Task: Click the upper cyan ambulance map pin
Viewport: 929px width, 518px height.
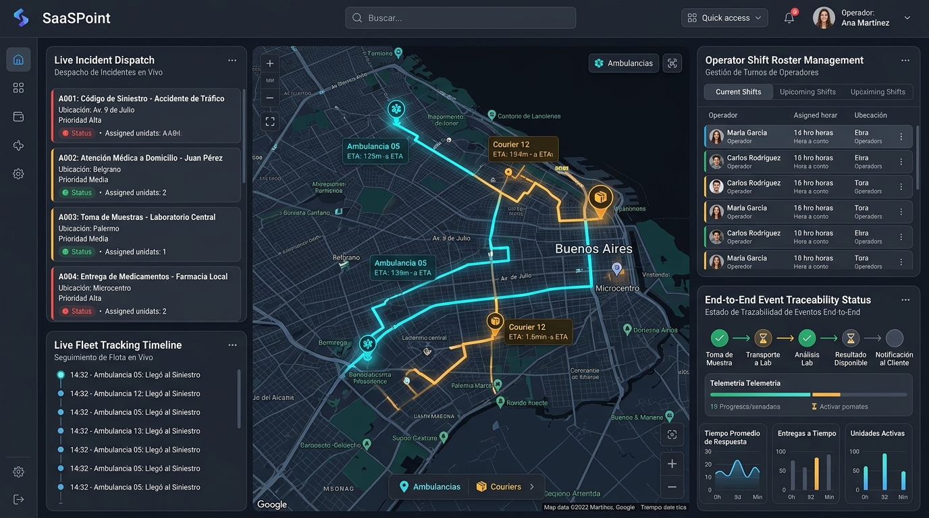Action: coord(396,110)
